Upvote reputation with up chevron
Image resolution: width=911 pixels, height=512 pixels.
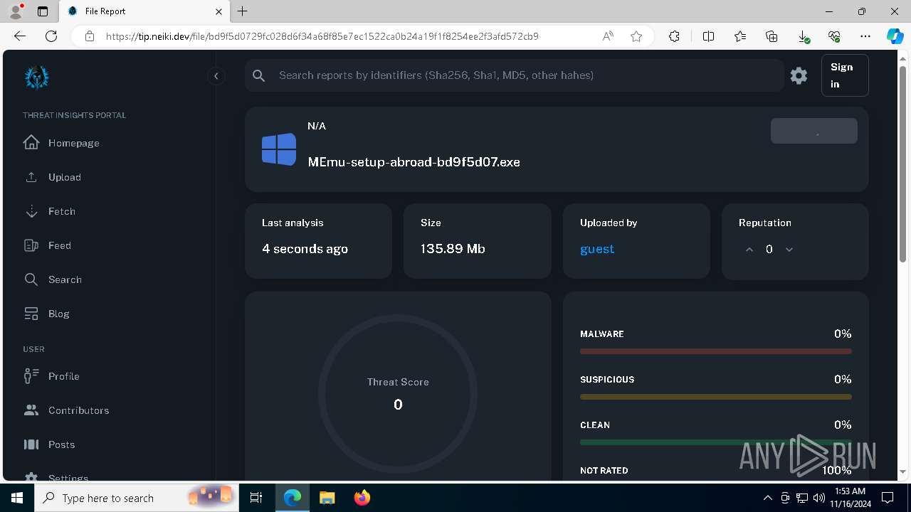click(749, 250)
